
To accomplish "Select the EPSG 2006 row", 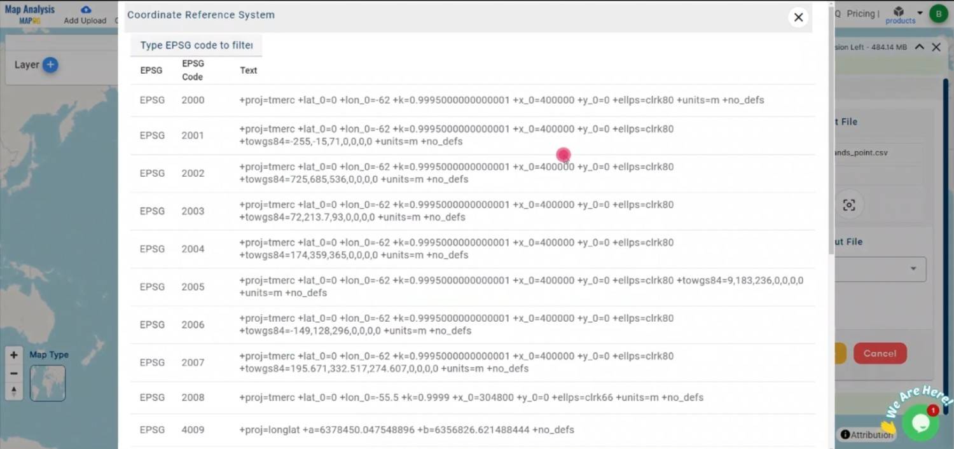I will coord(473,324).
